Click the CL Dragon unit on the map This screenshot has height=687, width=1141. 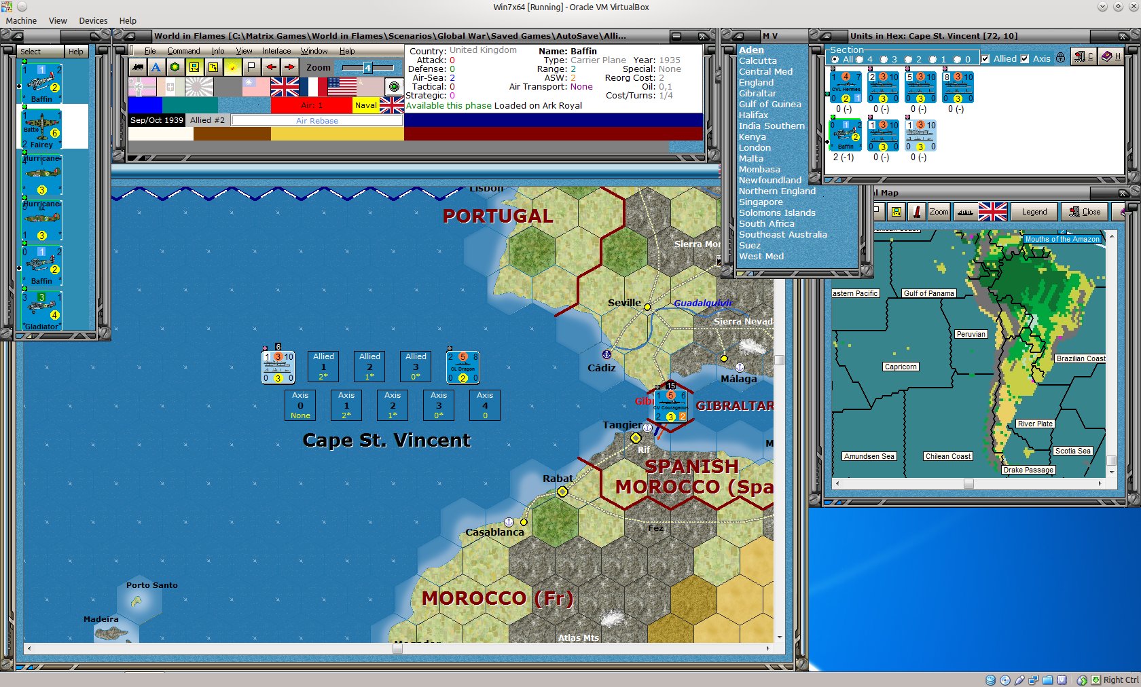(x=463, y=367)
